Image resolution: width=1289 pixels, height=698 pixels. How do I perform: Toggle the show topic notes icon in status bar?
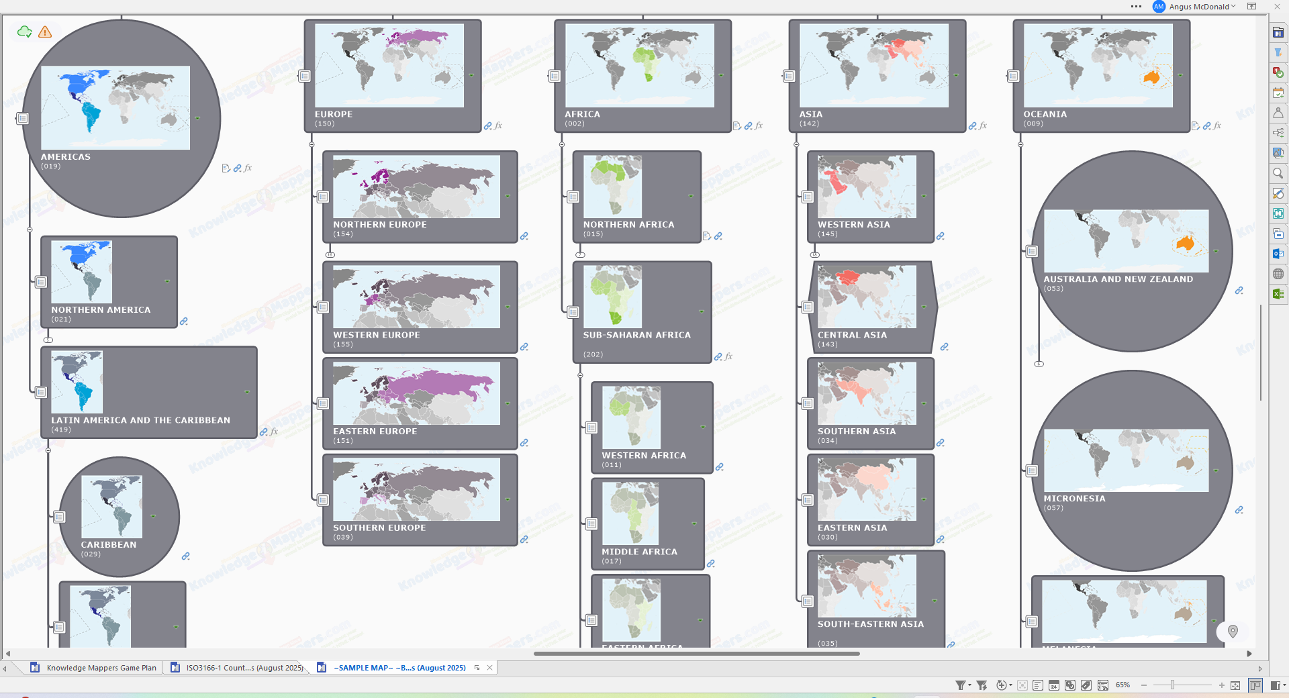pos(1038,685)
